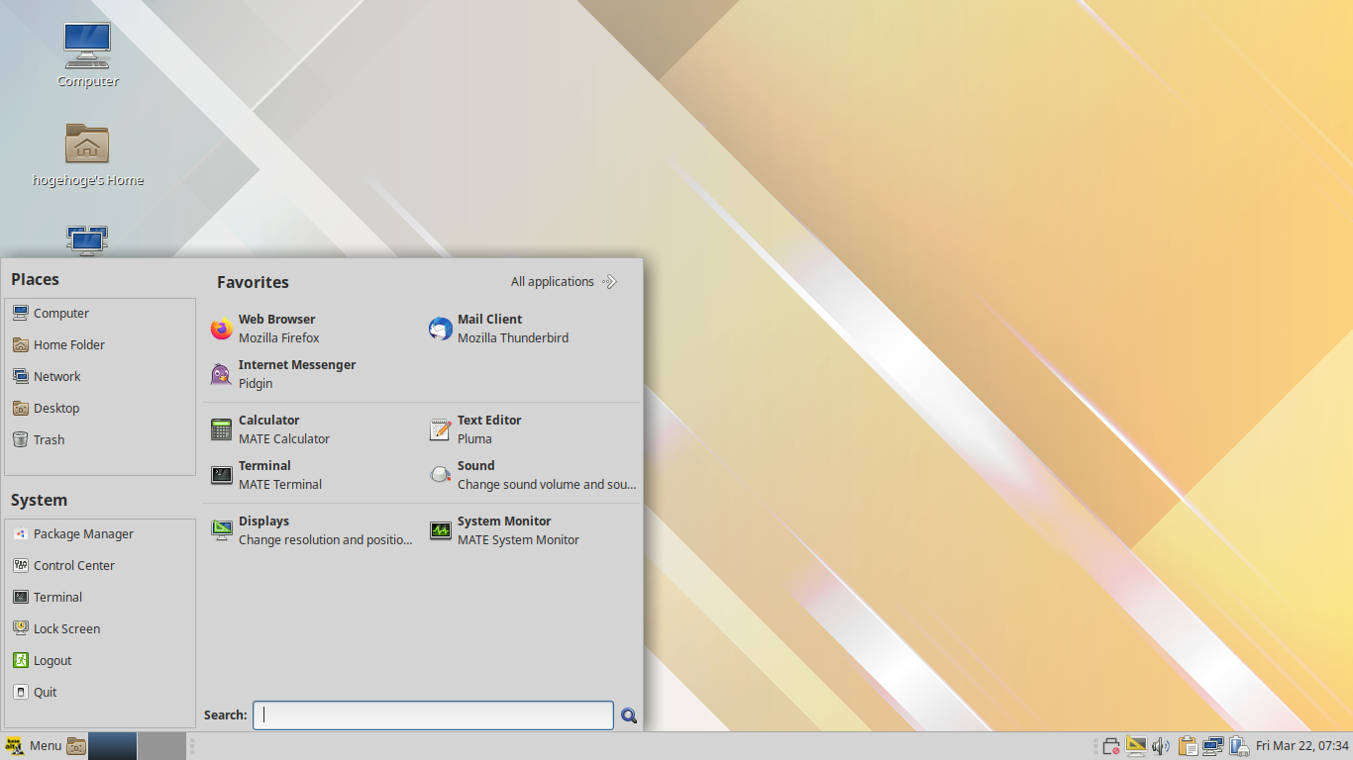
Task: Open Home Folder in Places
Action: click(x=100, y=345)
